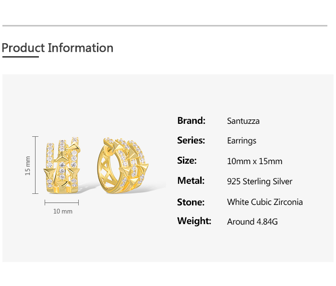Select the left front-view earring image
This screenshot has width=336, height=286.
(x=62, y=166)
